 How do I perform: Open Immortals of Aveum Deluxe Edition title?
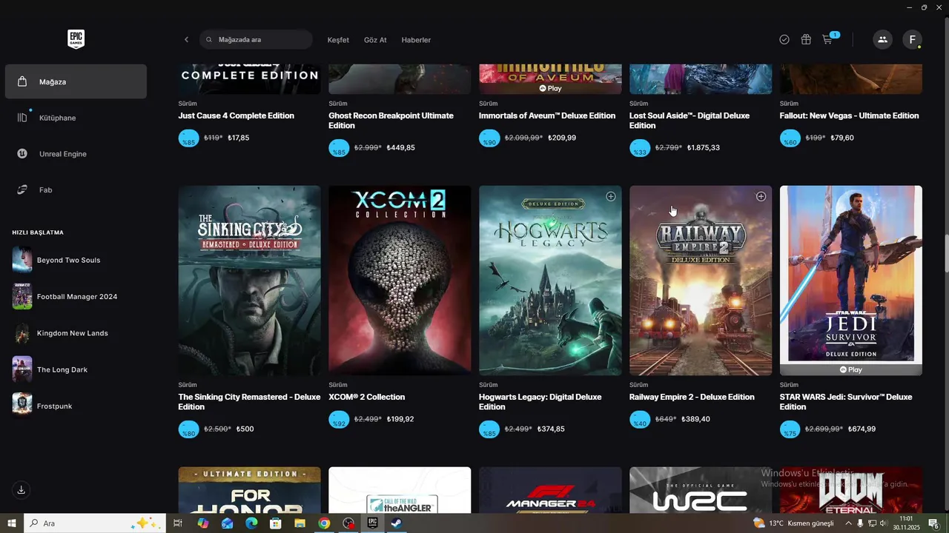547,115
